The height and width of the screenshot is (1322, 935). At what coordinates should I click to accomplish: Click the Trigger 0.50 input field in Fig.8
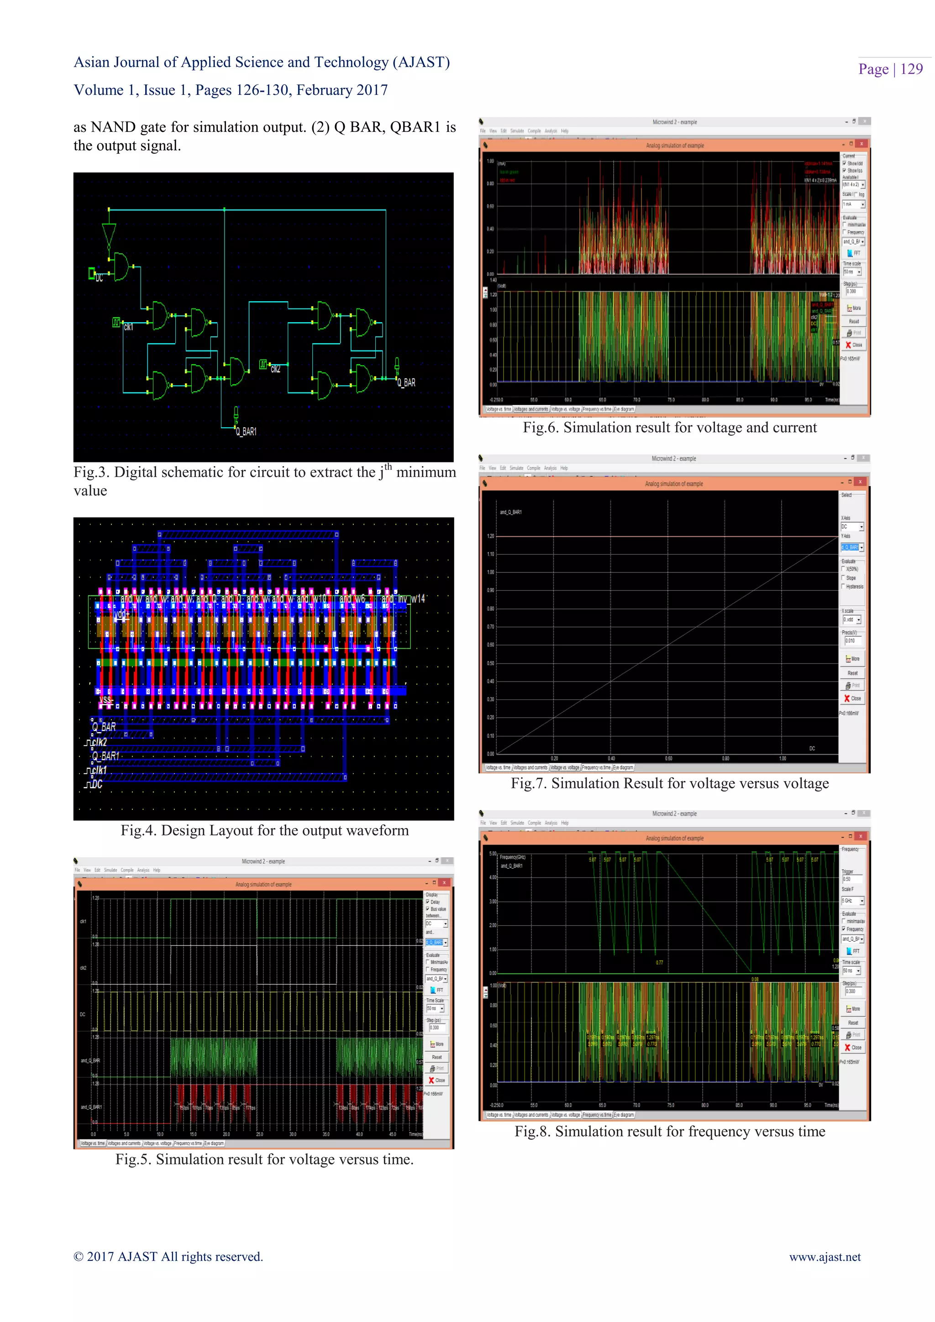click(852, 879)
